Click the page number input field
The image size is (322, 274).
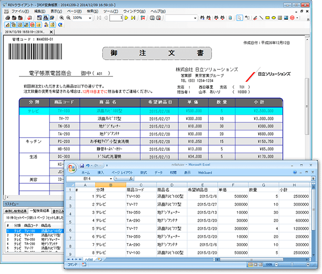click(115, 18)
